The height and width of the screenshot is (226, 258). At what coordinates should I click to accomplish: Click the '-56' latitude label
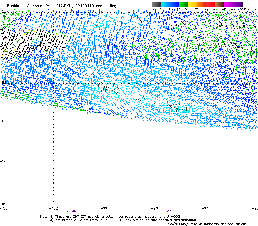click(x=3, y=121)
